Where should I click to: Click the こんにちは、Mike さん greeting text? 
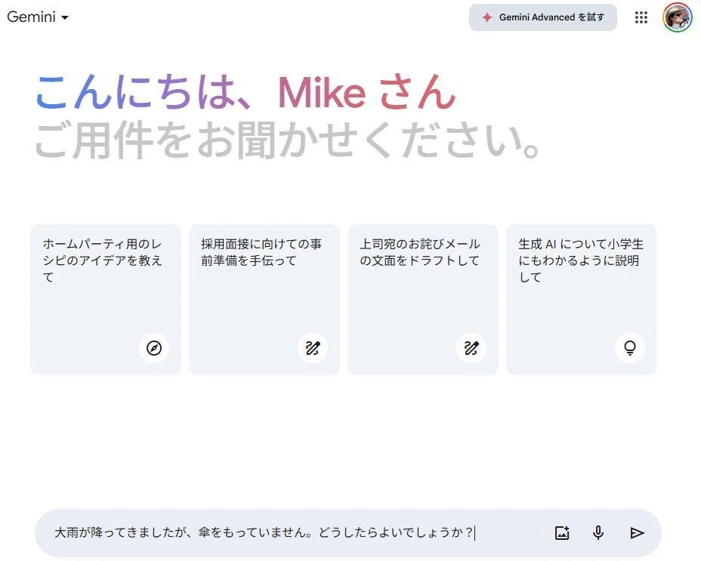tap(246, 93)
